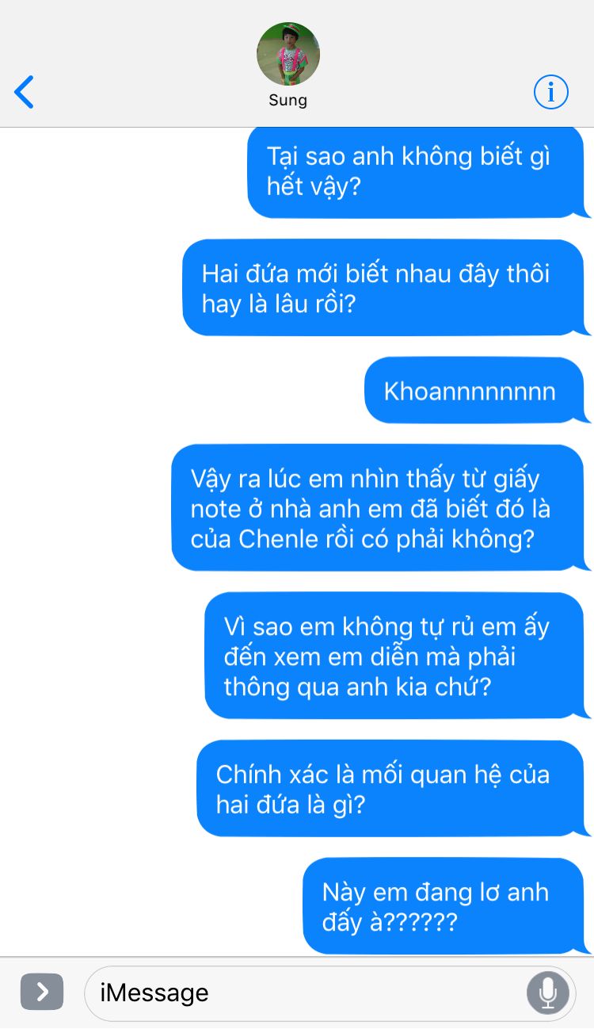Tap Sung's contact avatar photo
This screenshot has height=1029, width=594.
[288, 54]
